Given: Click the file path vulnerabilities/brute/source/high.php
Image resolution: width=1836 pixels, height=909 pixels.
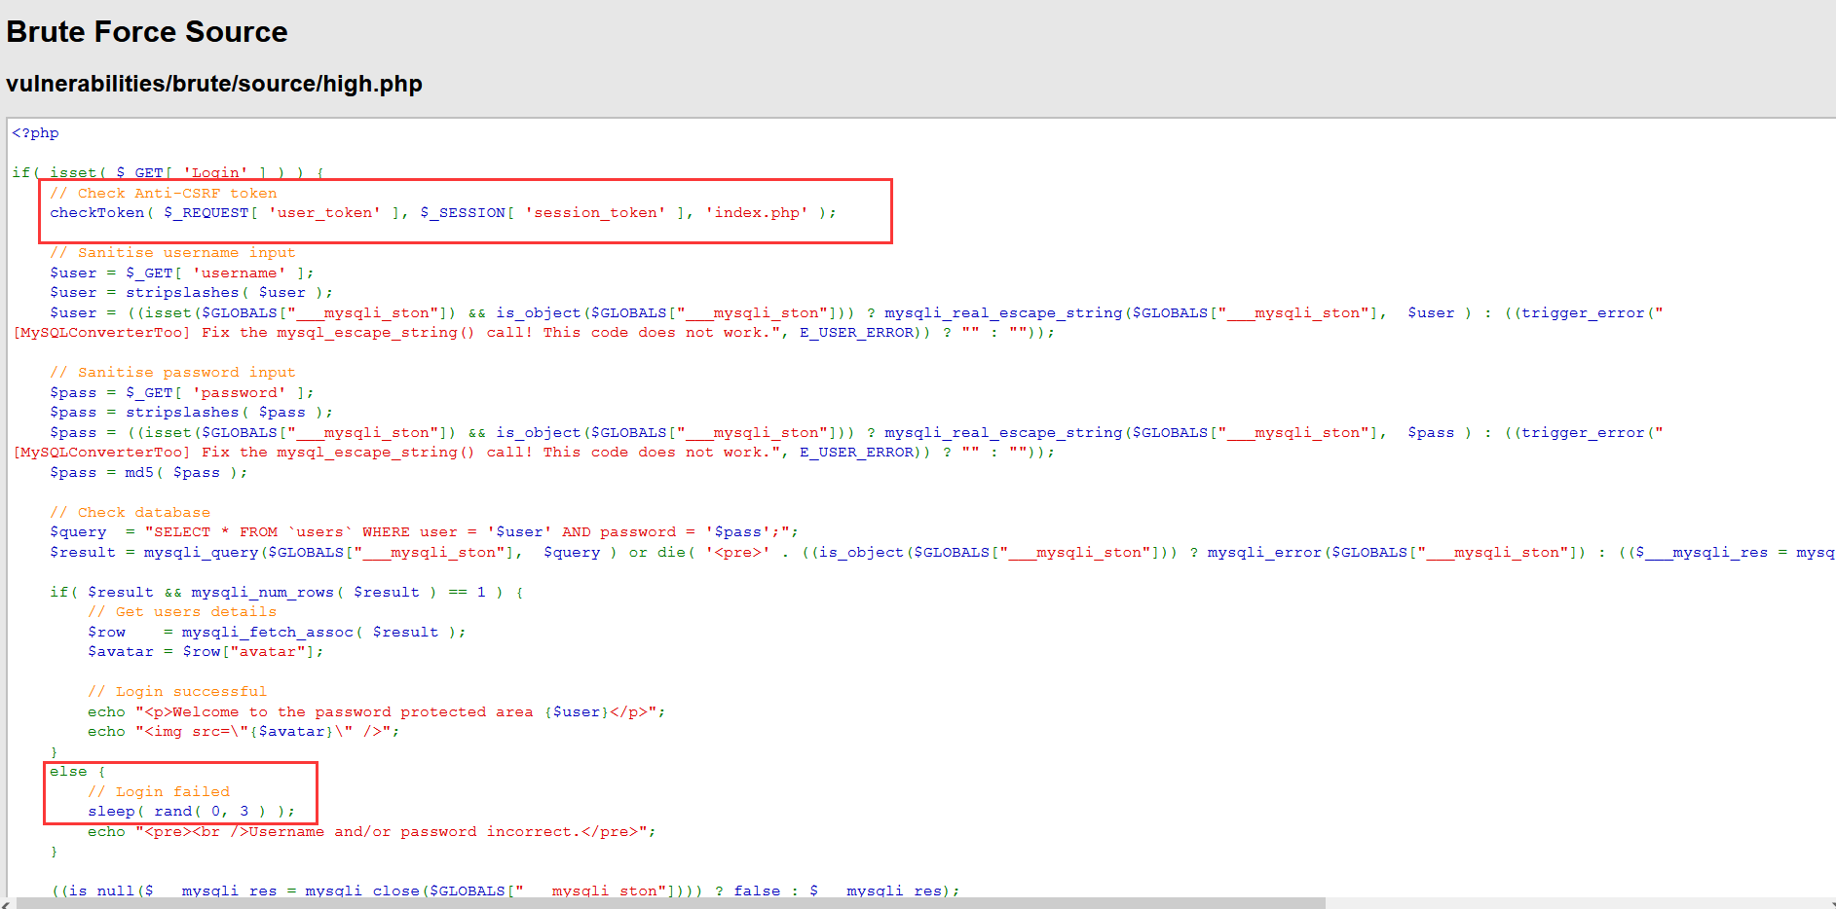Looking at the screenshot, I should (x=214, y=84).
